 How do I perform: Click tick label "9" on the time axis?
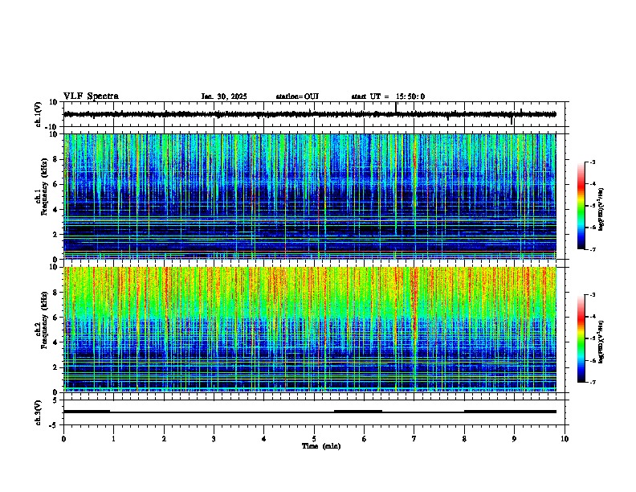514,439
